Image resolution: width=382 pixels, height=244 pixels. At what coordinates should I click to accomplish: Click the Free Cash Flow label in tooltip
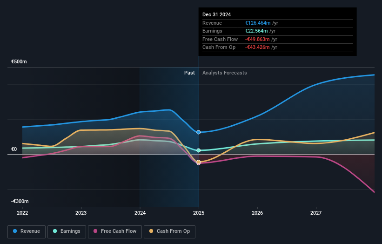point(220,39)
